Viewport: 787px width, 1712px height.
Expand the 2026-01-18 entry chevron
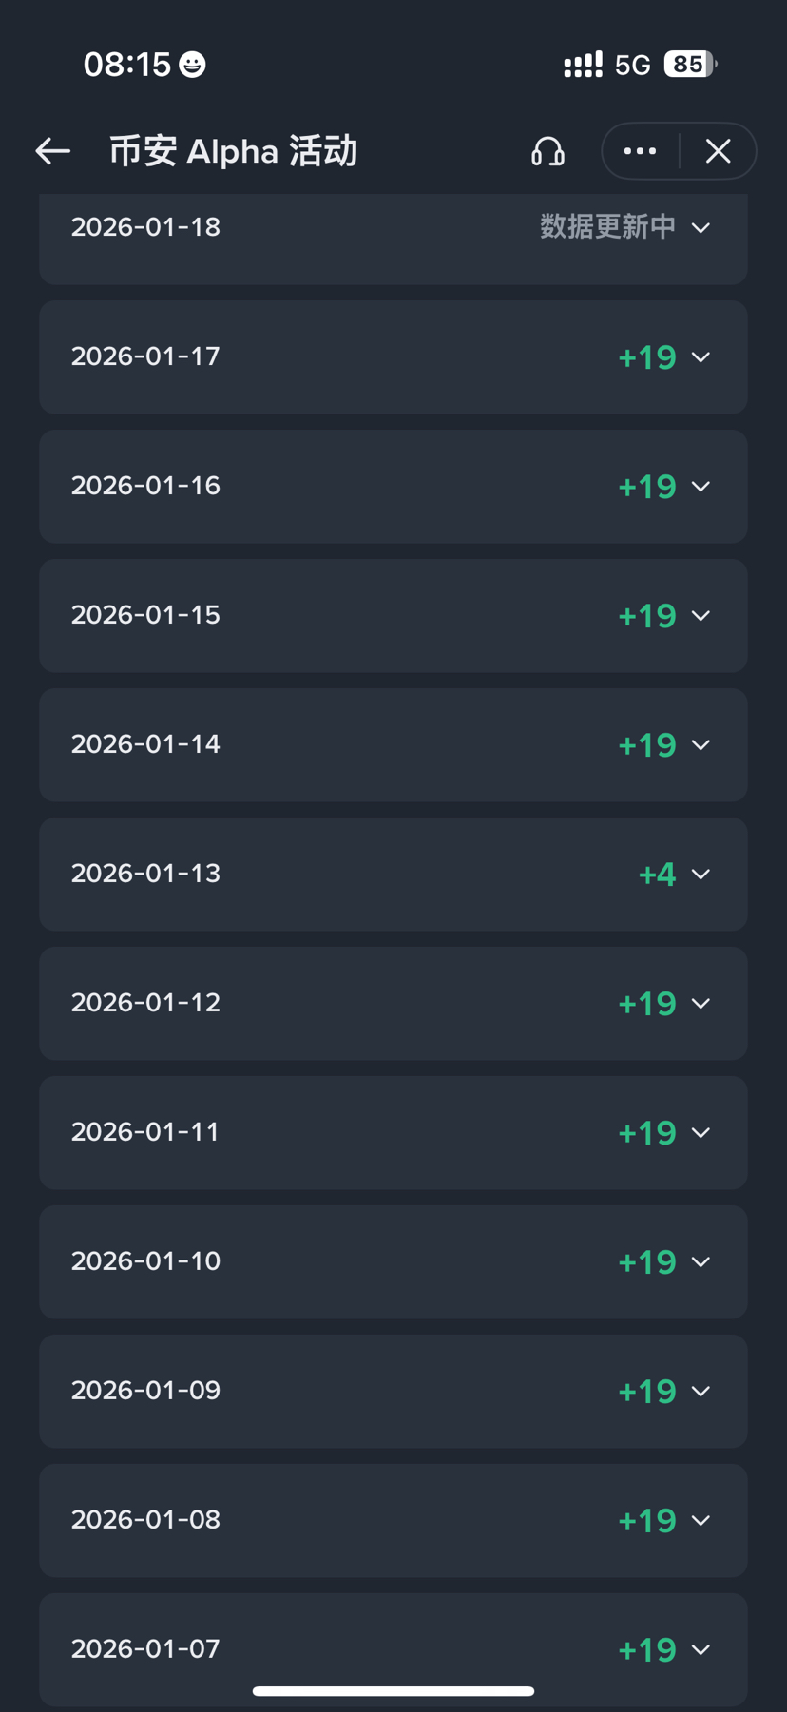pyautogui.click(x=701, y=228)
